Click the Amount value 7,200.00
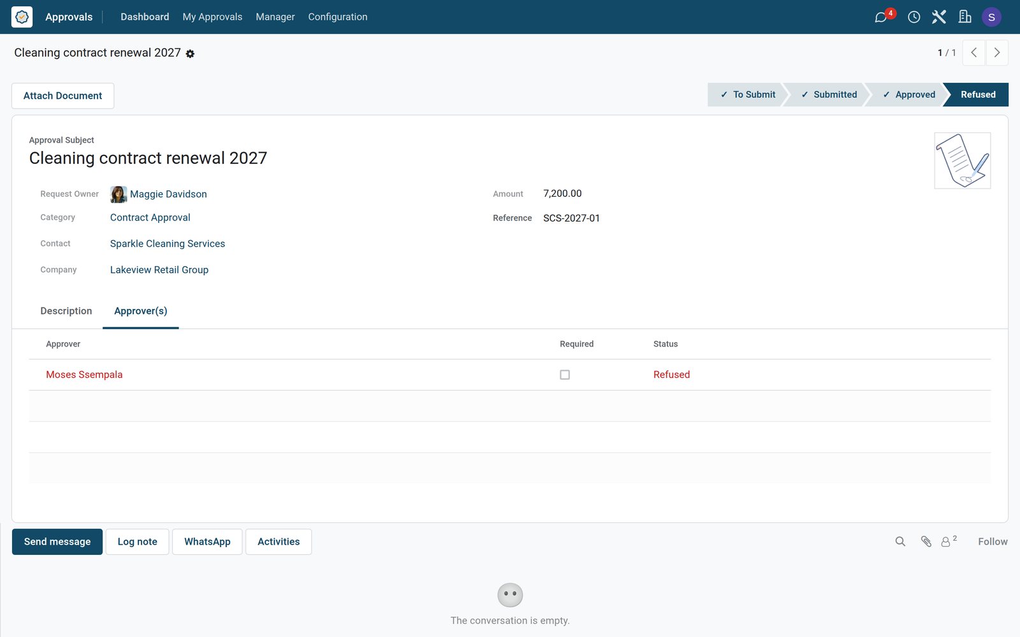Image resolution: width=1020 pixels, height=637 pixels. pyautogui.click(x=562, y=194)
